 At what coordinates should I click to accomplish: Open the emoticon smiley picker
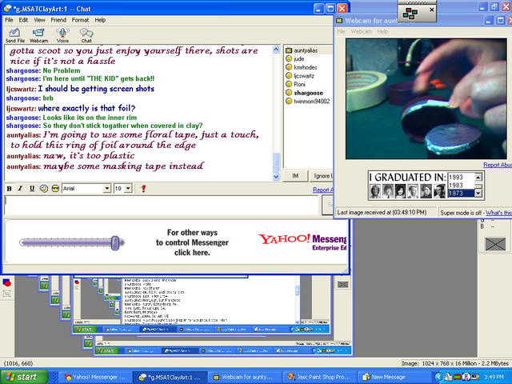click(44, 189)
